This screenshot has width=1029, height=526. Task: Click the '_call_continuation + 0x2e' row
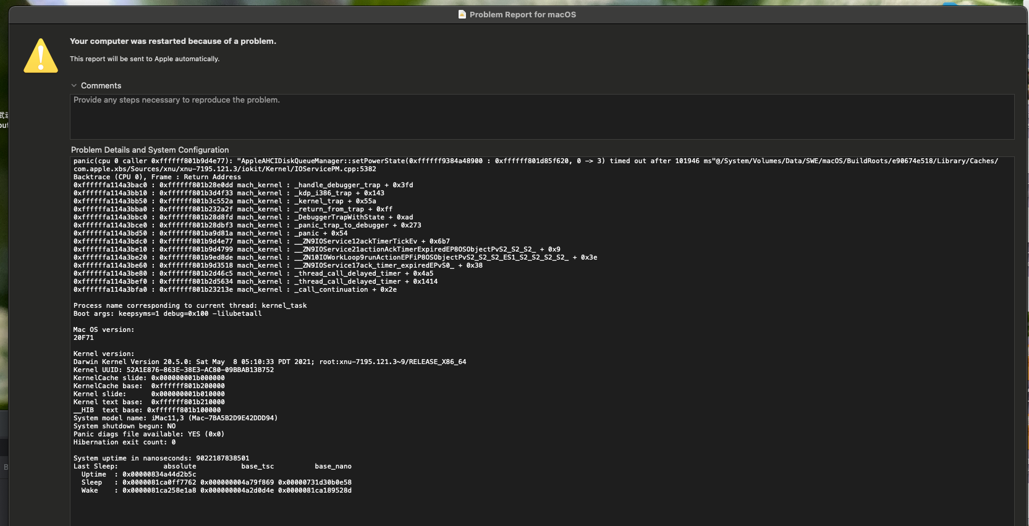click(x=235, y=289)
